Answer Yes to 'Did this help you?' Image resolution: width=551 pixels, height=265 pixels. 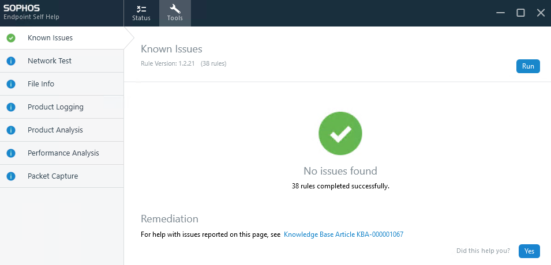[528, 251]
